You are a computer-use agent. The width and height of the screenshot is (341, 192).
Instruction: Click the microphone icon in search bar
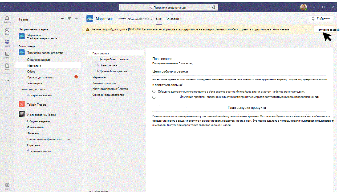tap(214, 7)
